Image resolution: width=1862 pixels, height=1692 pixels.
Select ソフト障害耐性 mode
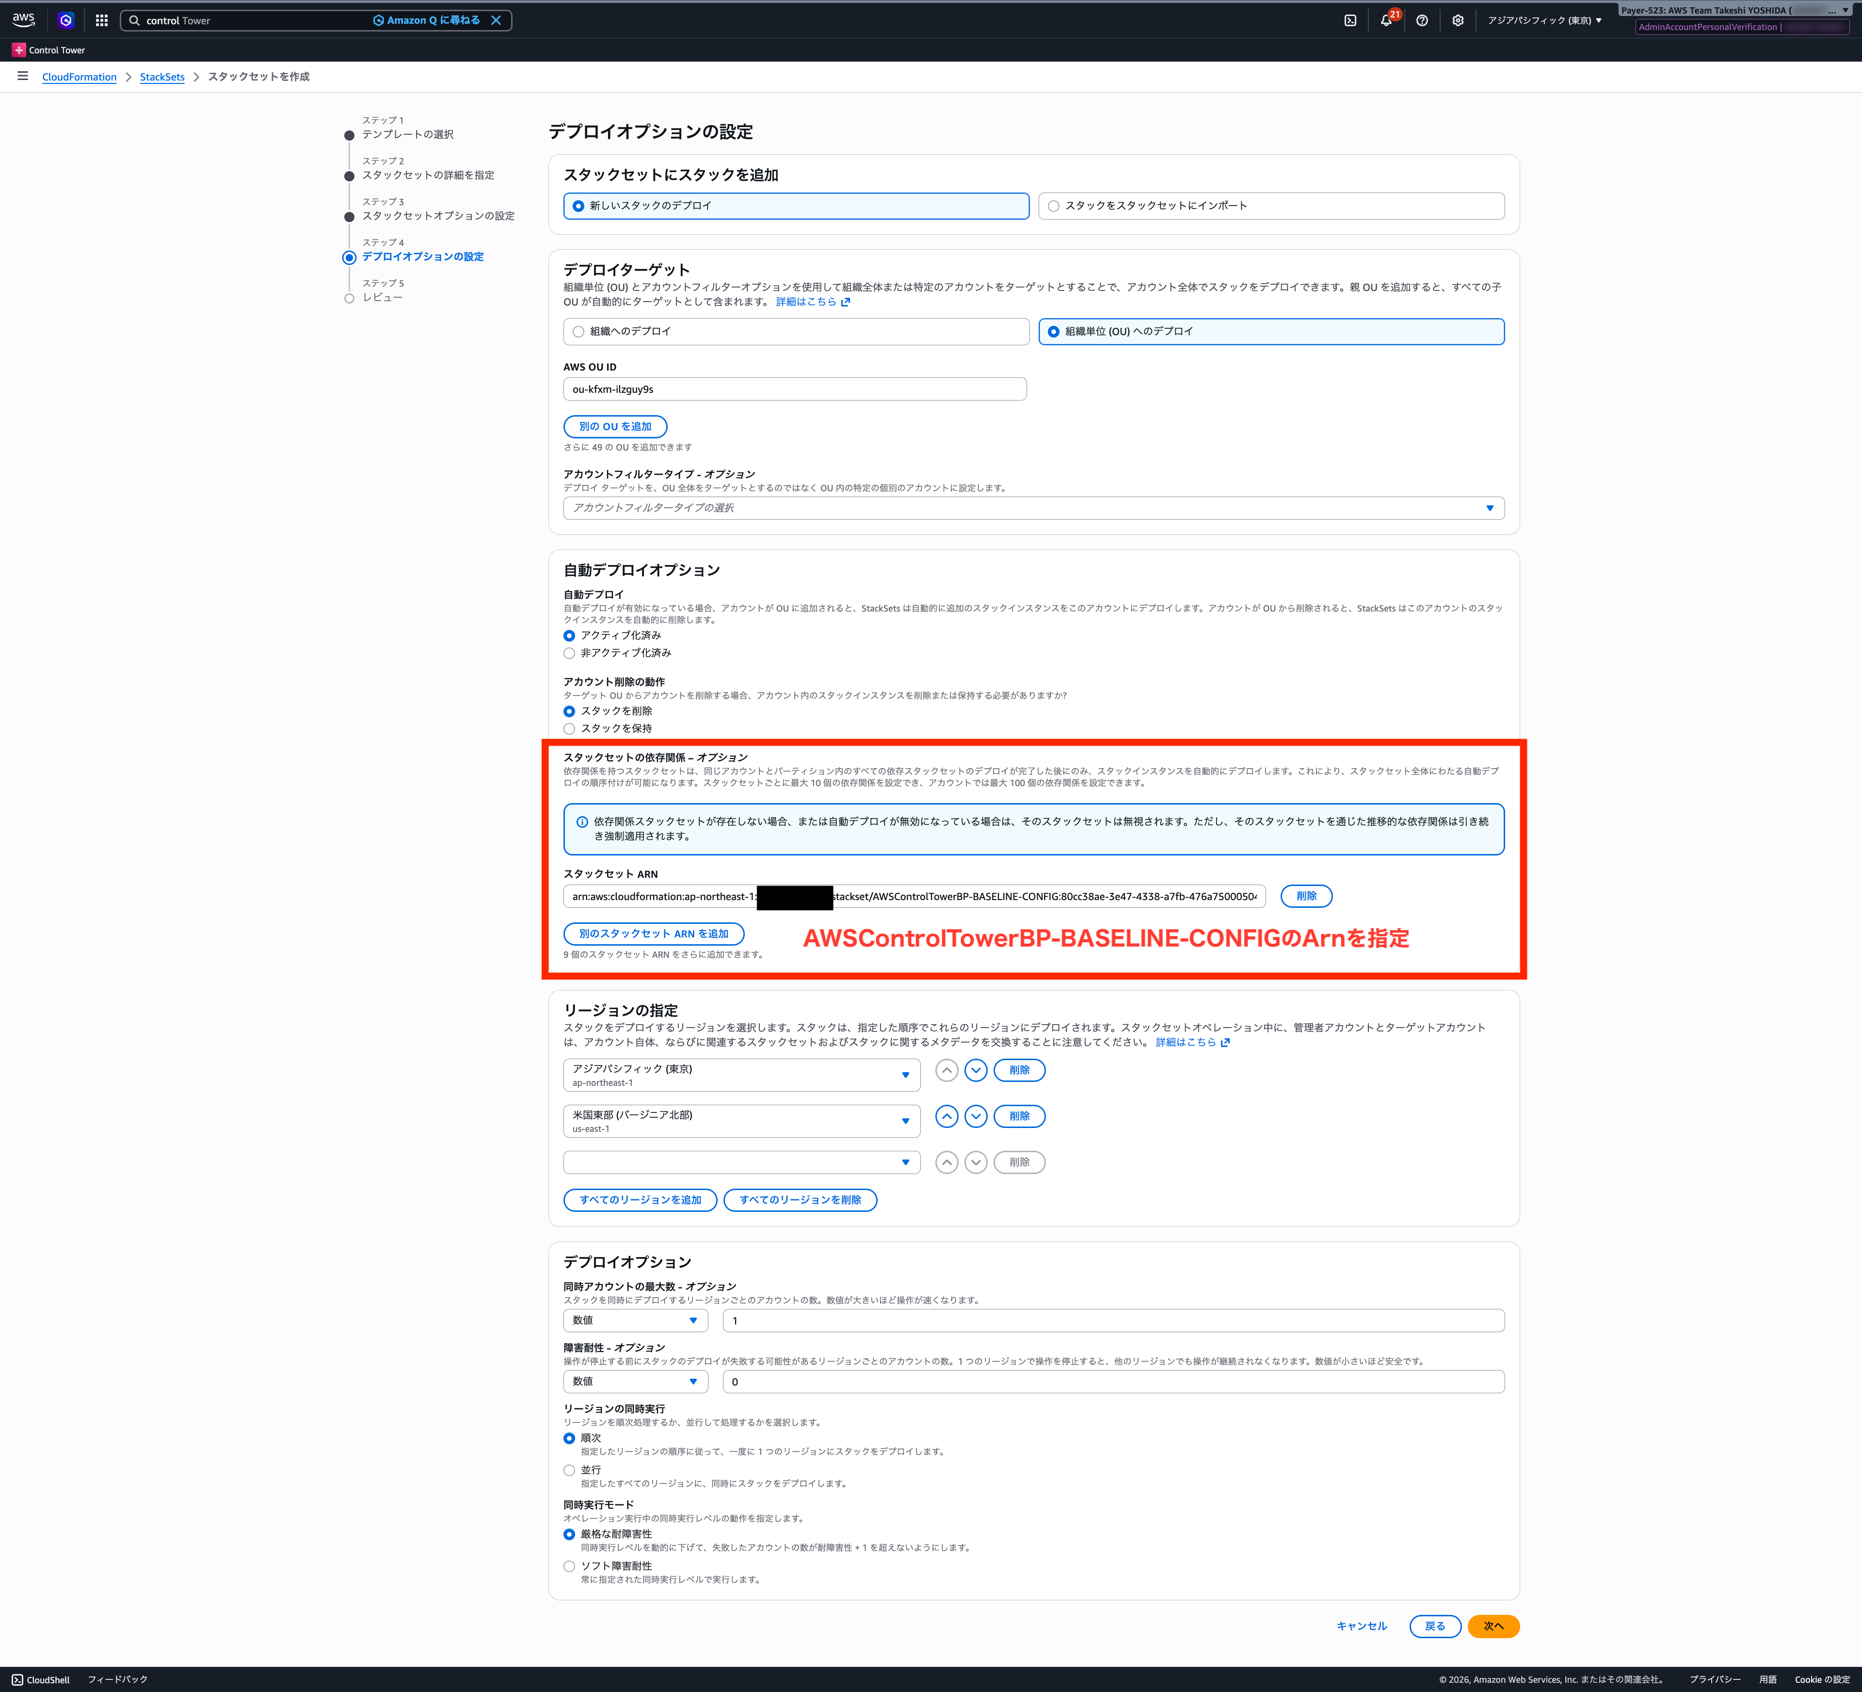(569, 1566)
